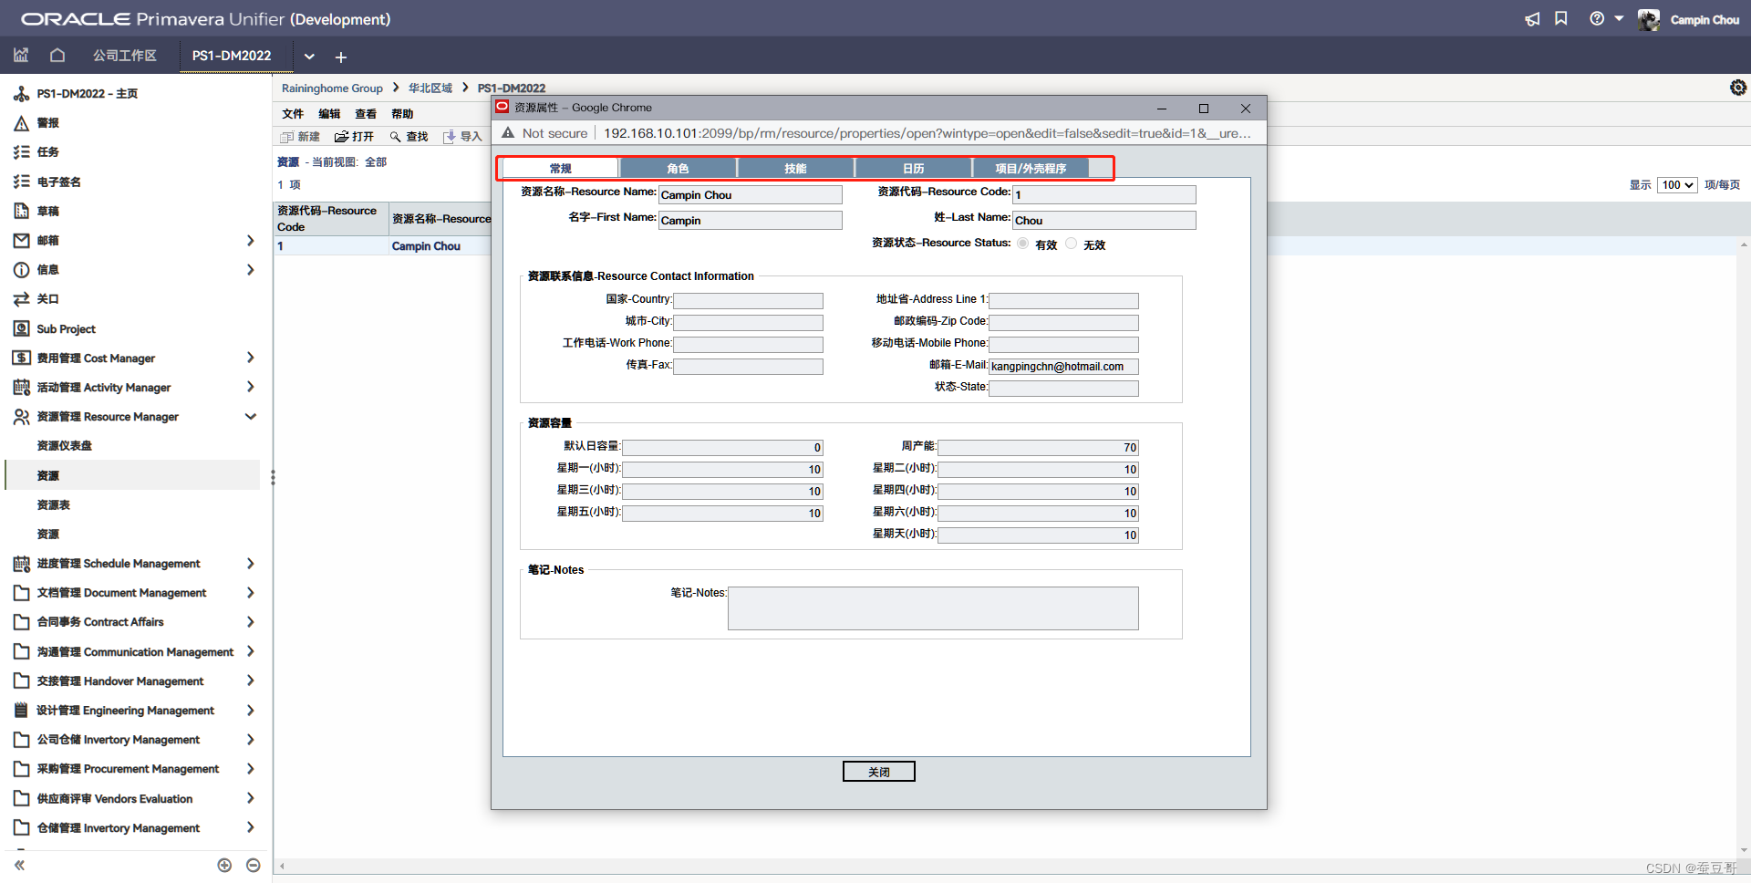This screenshot has width=1751, height=883.
Task: Select the 无效 resource status radio button
Action: tap(1072, 244)
